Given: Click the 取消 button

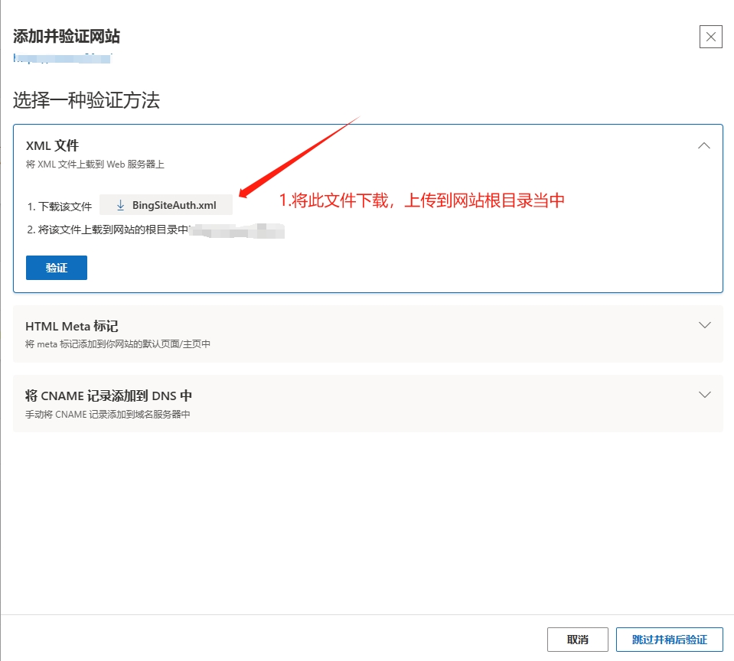Looking at the screenshot, I should pyautogui.click(x=578, y=640).
